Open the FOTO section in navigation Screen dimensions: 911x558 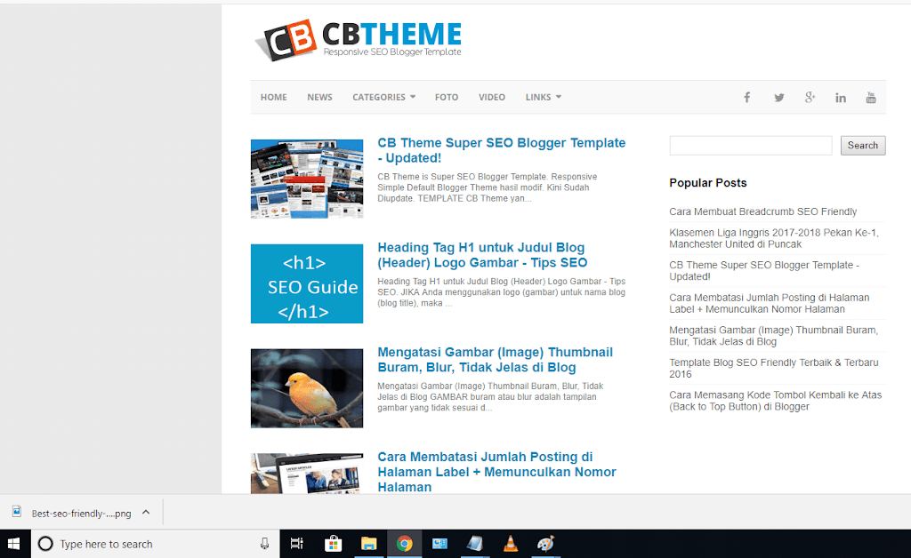pyautogui.click(x=446, y=97)
